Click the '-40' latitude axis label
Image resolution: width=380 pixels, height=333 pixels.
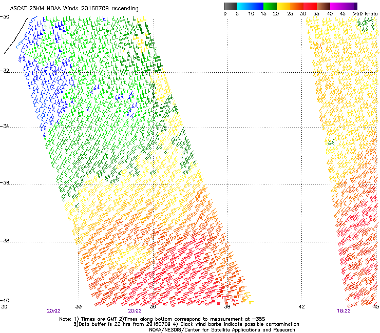(x=5, y=300)
